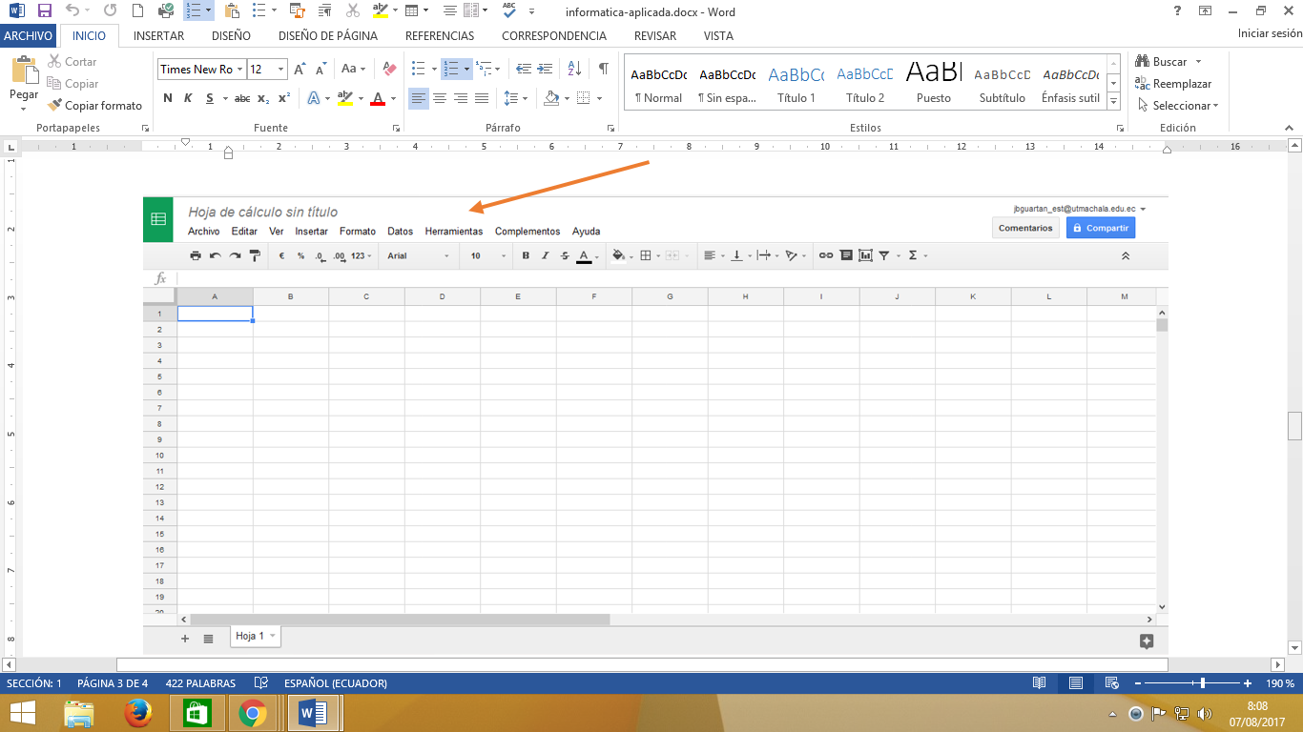The width and height of the screenshot is (1303, 732).
Task: Click the ESPAÑOL (ECUADOR) language indicator
Action: [x=336, y=683]
